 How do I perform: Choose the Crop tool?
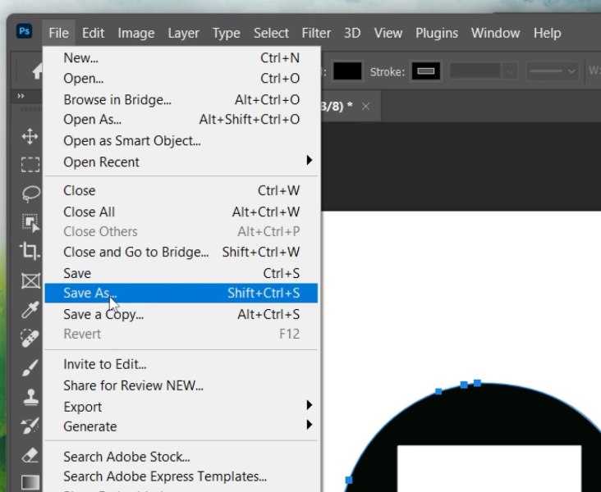point(30,251)
